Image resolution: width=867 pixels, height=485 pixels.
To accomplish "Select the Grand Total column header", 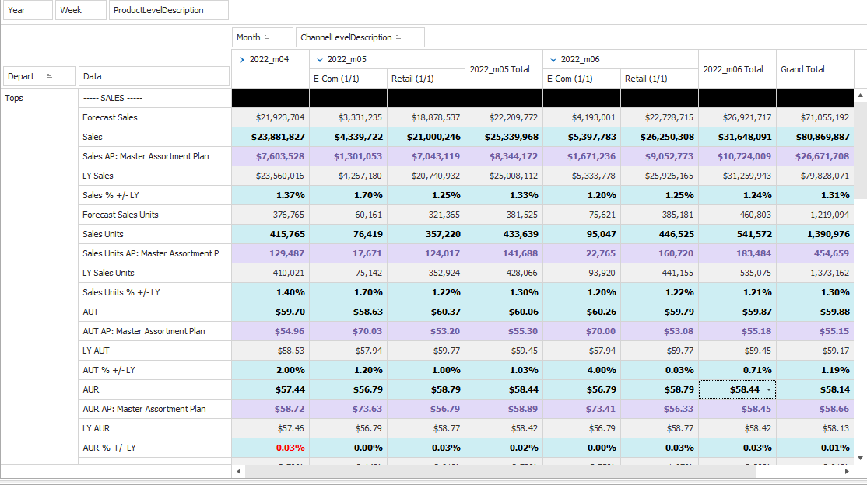I will click(814, 69).
